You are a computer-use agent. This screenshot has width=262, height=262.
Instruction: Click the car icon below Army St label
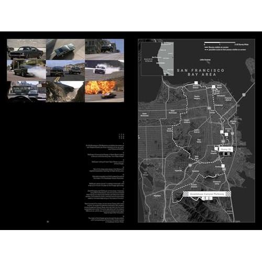(225, 154)
